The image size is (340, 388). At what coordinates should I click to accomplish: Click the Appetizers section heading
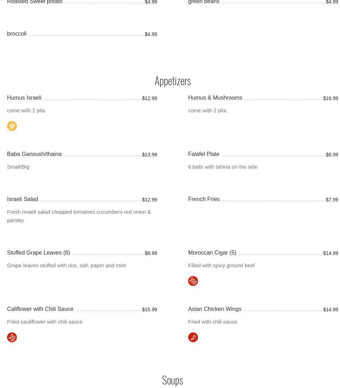(173, 81)
